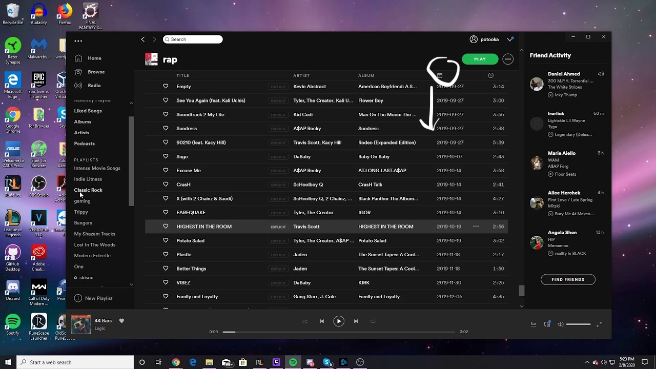Open the potooka profile
656x369 pixels.
tap(484, 39)
